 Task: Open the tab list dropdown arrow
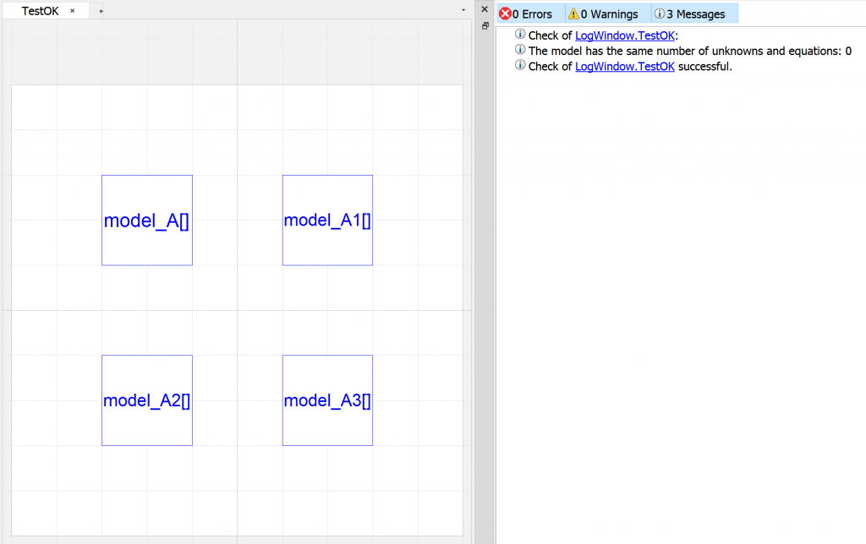click(x=463, y=10)
